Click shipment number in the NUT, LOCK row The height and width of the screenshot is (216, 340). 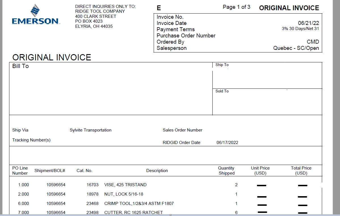[56, 194]
